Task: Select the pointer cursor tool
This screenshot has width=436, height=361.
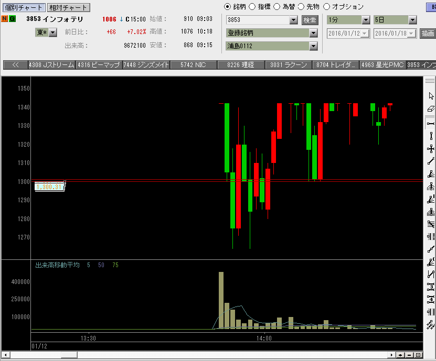Action: [431, 96]
